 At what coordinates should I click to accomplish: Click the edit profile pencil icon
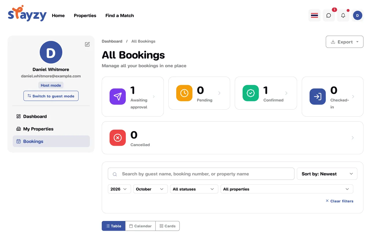[x=87, y=44]
